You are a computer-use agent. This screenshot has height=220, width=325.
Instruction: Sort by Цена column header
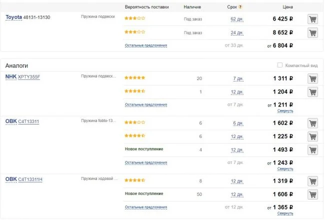coord(287,7)
